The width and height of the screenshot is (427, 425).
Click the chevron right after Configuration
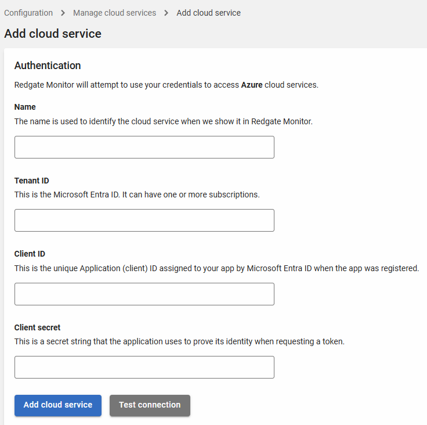(63, 13)
